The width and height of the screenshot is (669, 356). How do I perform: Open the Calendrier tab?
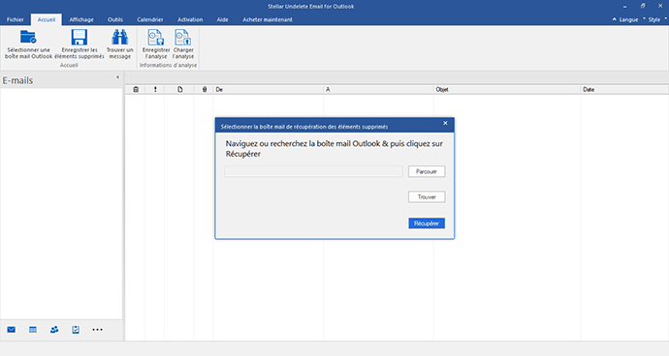pyautogui.click(x=150, y=19)
